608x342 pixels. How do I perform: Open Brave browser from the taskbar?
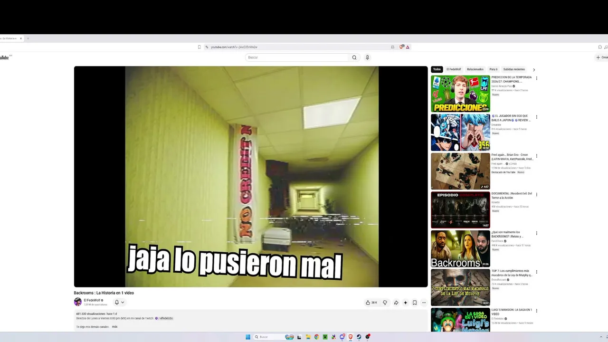click(x=351, y=337)
